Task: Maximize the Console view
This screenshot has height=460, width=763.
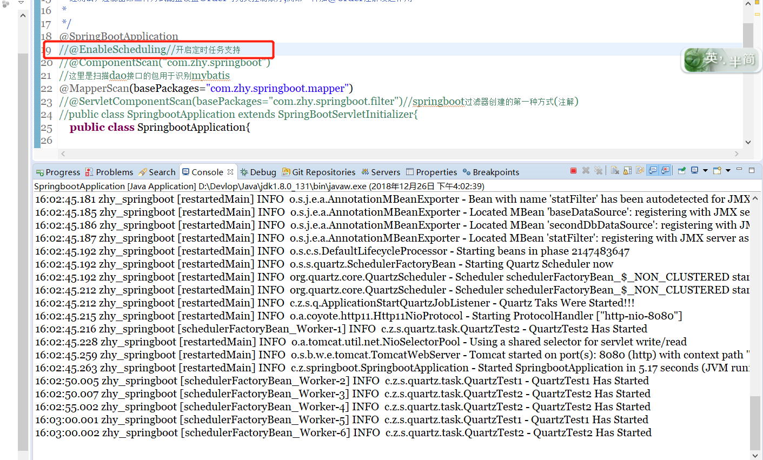Action: point(751,170)
